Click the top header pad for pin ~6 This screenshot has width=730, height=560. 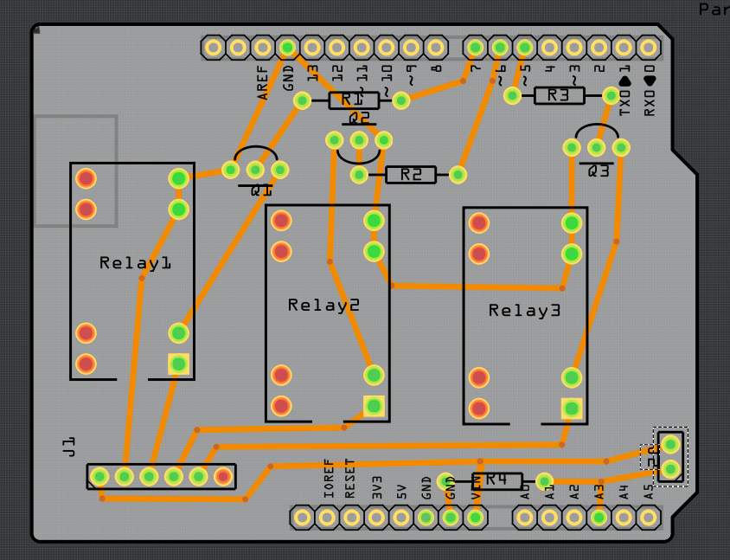tap(500, 48)
